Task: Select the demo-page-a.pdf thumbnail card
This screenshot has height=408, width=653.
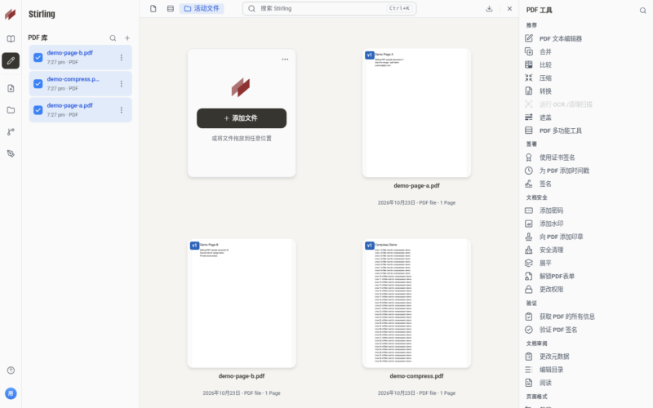Action: pos(416,113)
